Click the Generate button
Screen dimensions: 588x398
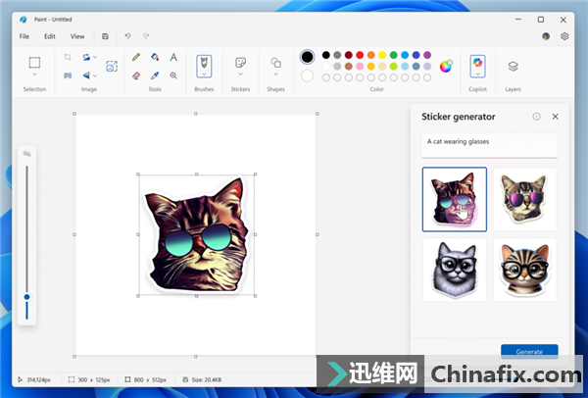[528, 351]
